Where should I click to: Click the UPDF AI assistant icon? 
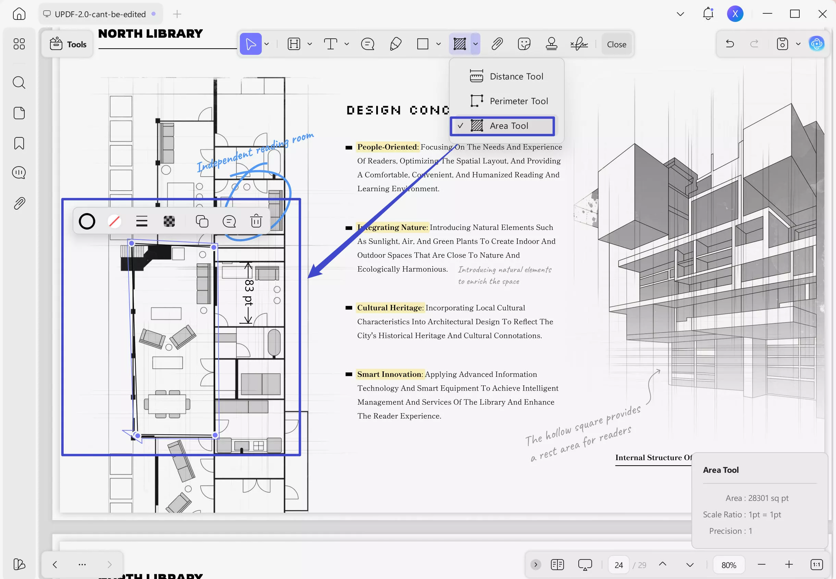tap(816, 44)
